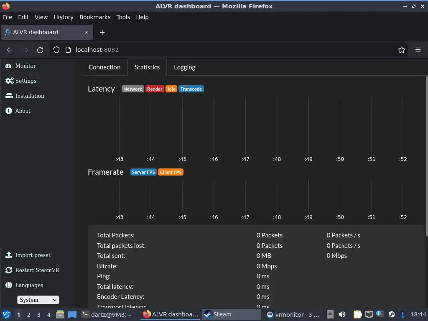Open the application launcher menu in taskbar

click(7, 314)
